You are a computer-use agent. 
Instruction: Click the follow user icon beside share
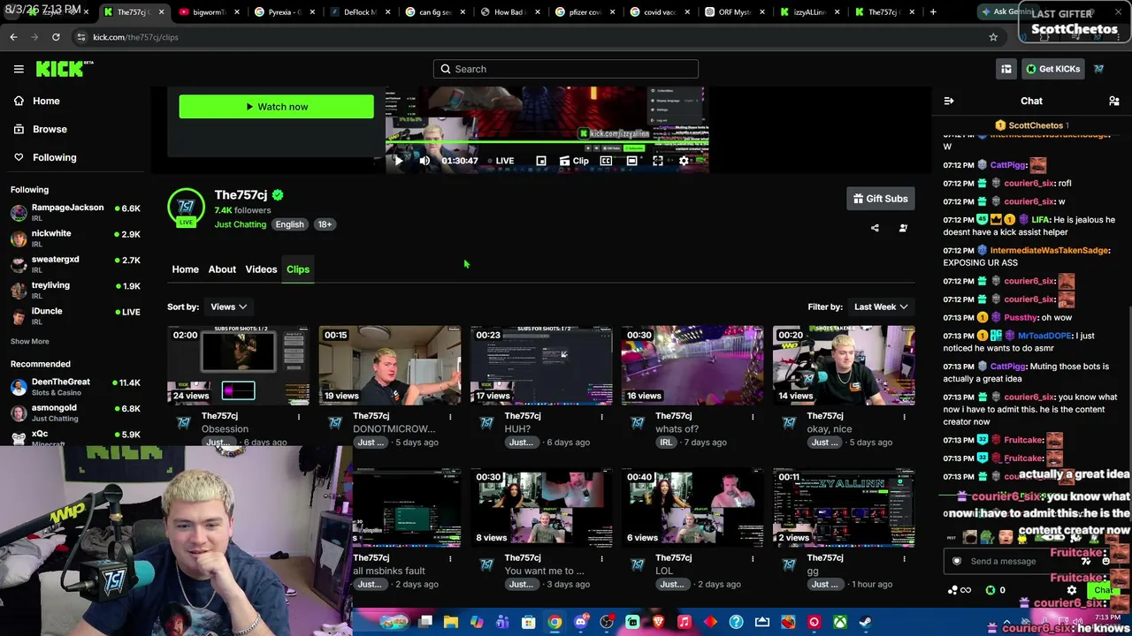903,228
